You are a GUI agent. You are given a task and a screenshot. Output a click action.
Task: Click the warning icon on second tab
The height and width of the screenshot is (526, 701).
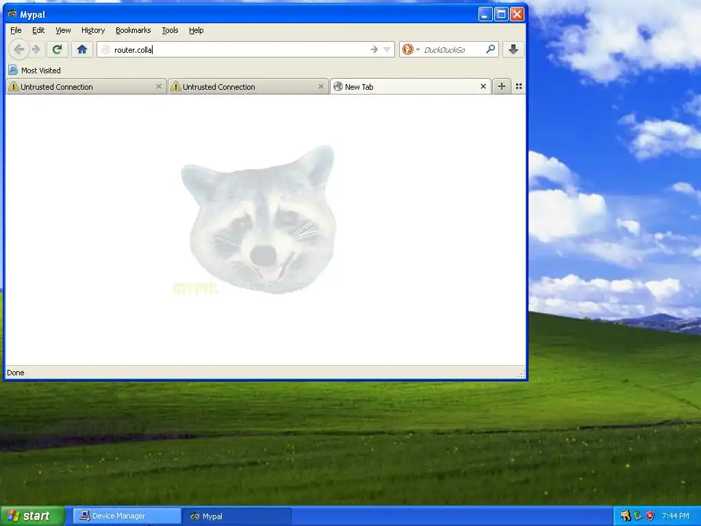point(176,86)
